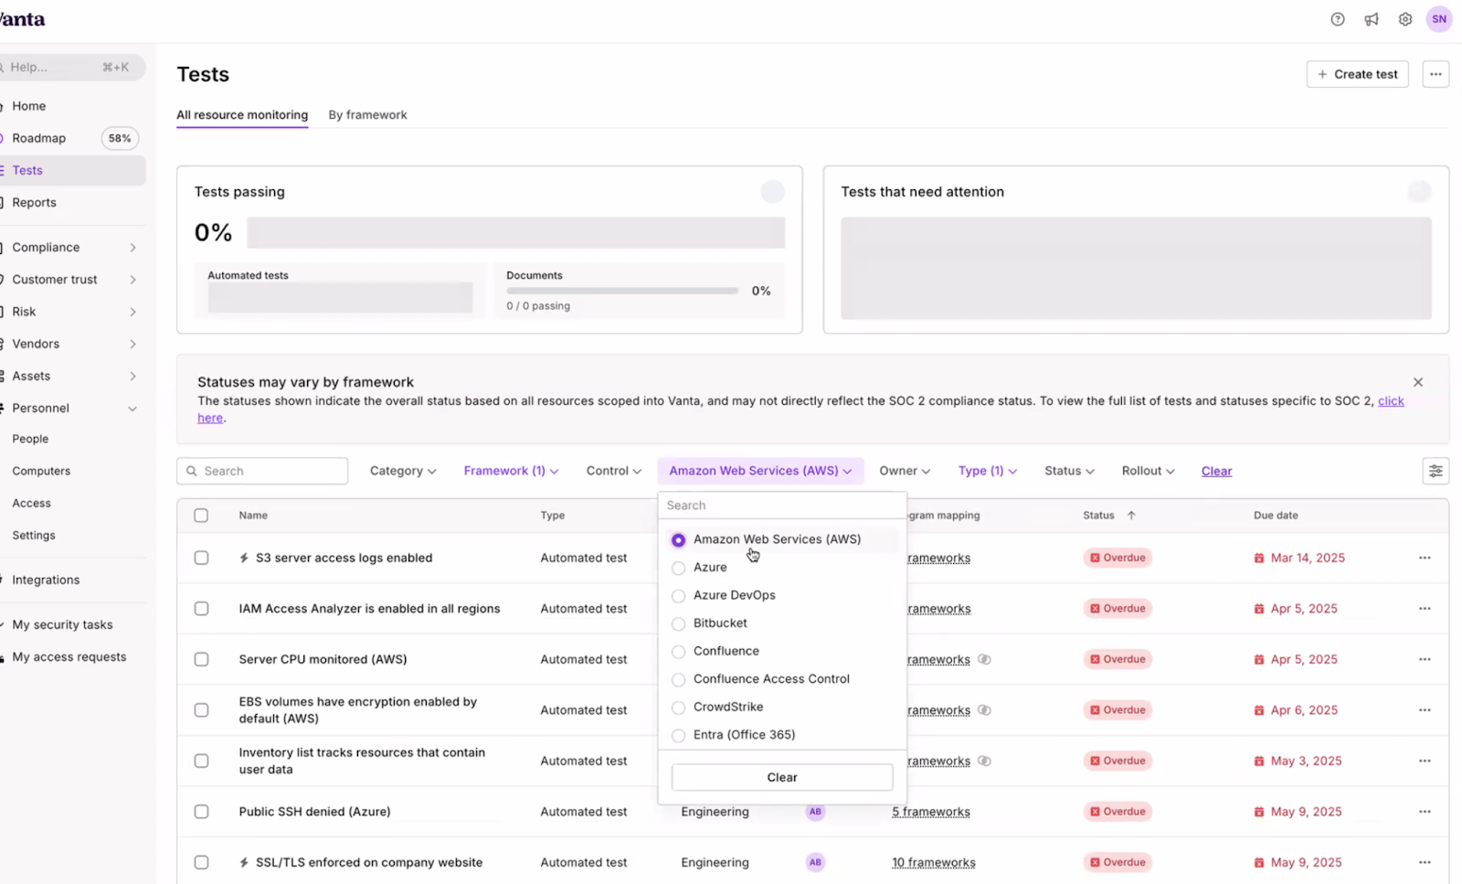Screen dimensions: 1462x884
Task: Follow the click here link in the banner
Action: (x=1390, y=401)
